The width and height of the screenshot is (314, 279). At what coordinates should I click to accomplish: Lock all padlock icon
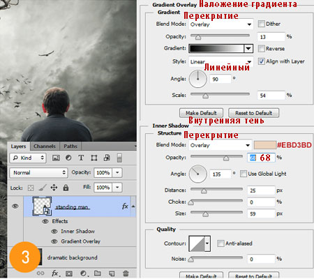pos(66,188)
